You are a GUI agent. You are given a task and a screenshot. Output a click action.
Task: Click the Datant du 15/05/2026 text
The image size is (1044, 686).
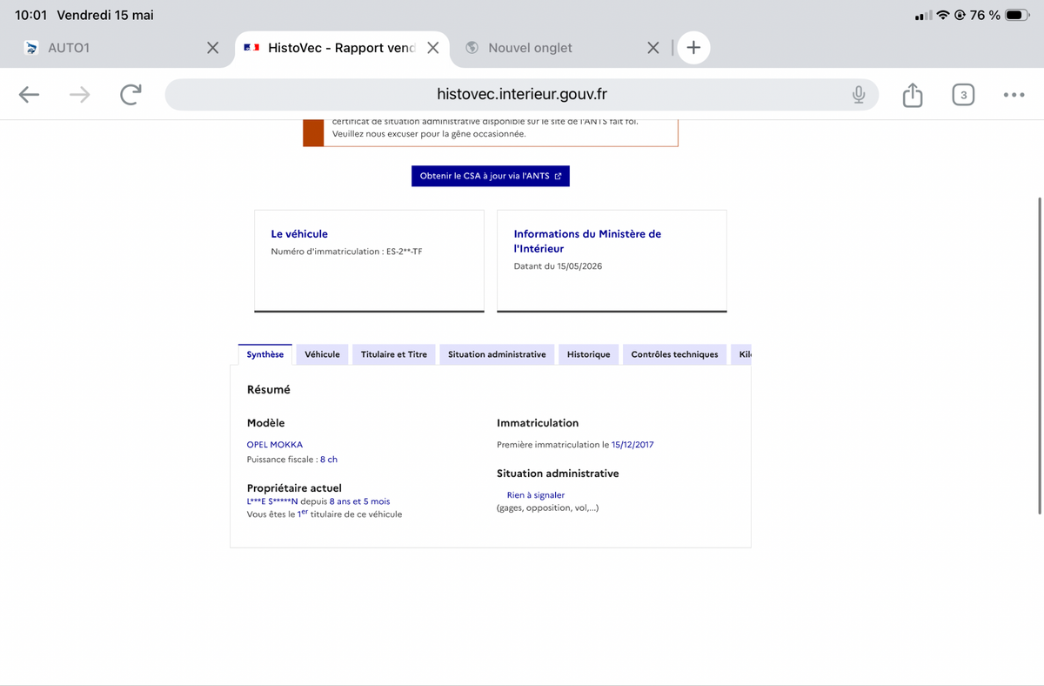tap(558, 266)
